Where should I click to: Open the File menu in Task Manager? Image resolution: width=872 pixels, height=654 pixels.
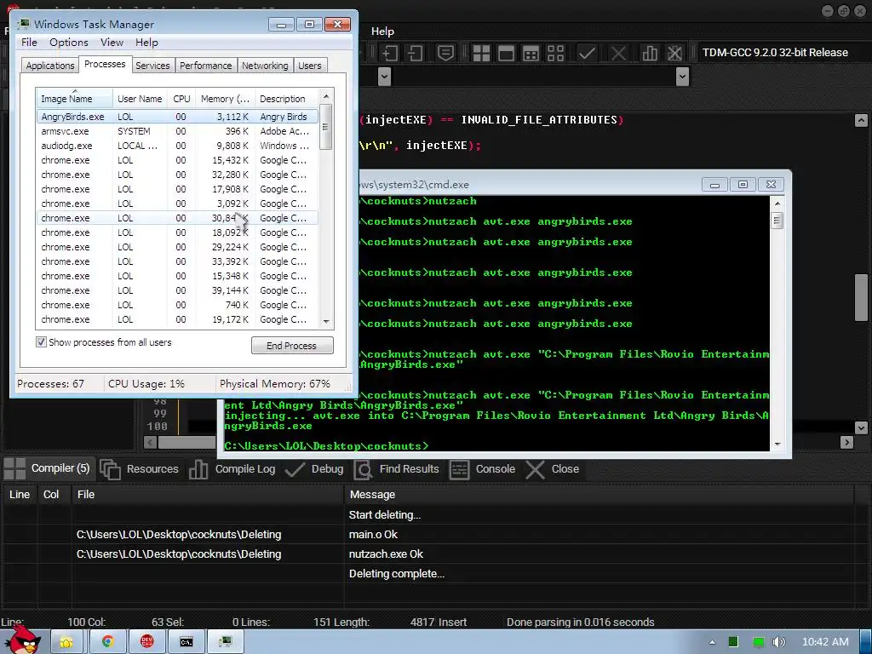point(29,43)
